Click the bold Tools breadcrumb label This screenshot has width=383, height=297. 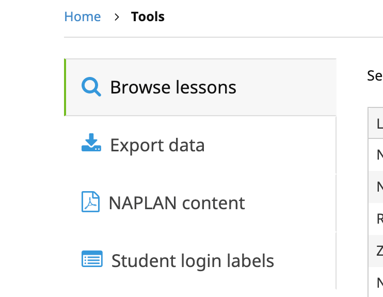pyautogui.click(x=148, y=17)
